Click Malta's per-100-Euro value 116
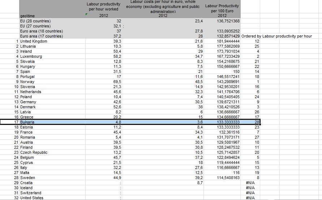Viewport: 322px width, 200px height. tap(236, 173)
